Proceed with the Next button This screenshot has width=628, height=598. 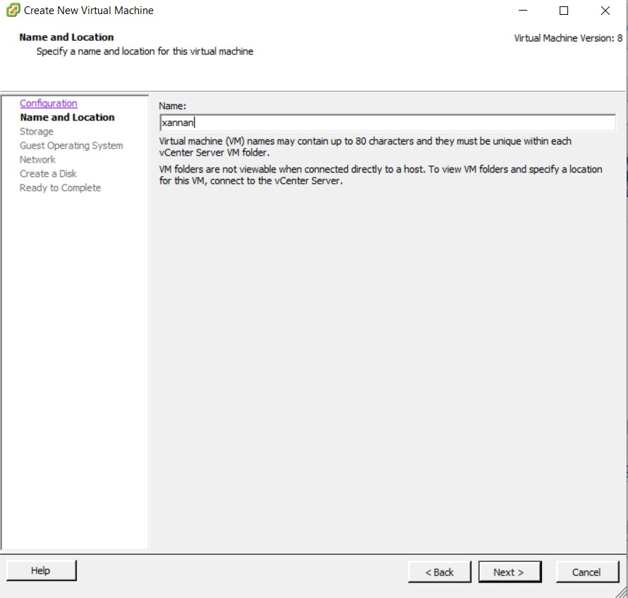click(509, 572)
